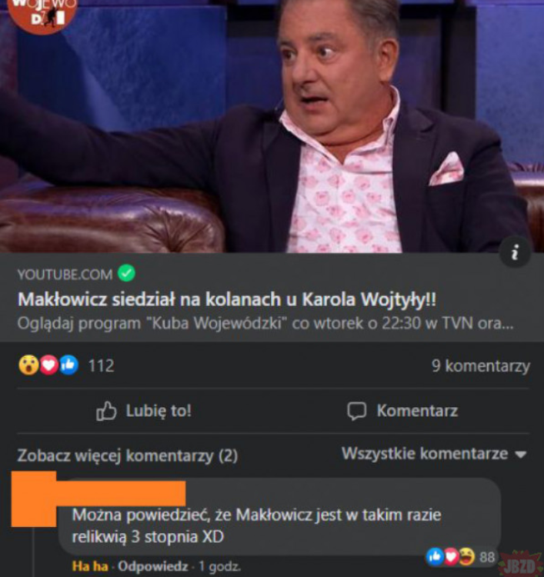
Task: Reply via Odpowiedz under the comment
Action: [153, 566]
